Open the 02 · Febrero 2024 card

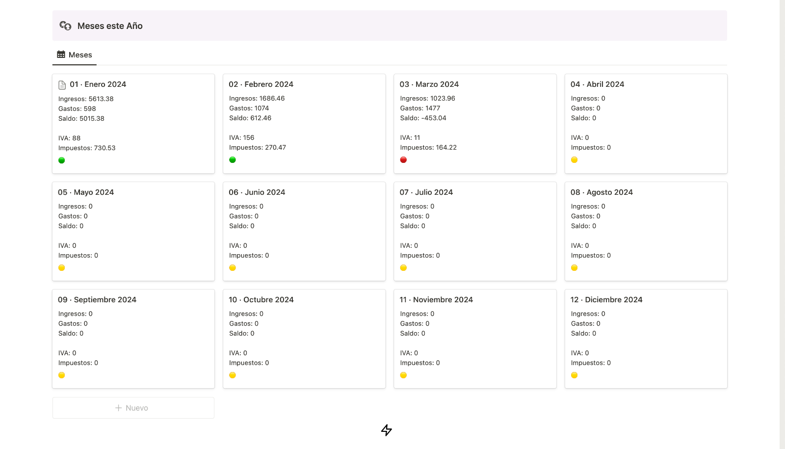point(304,124)
